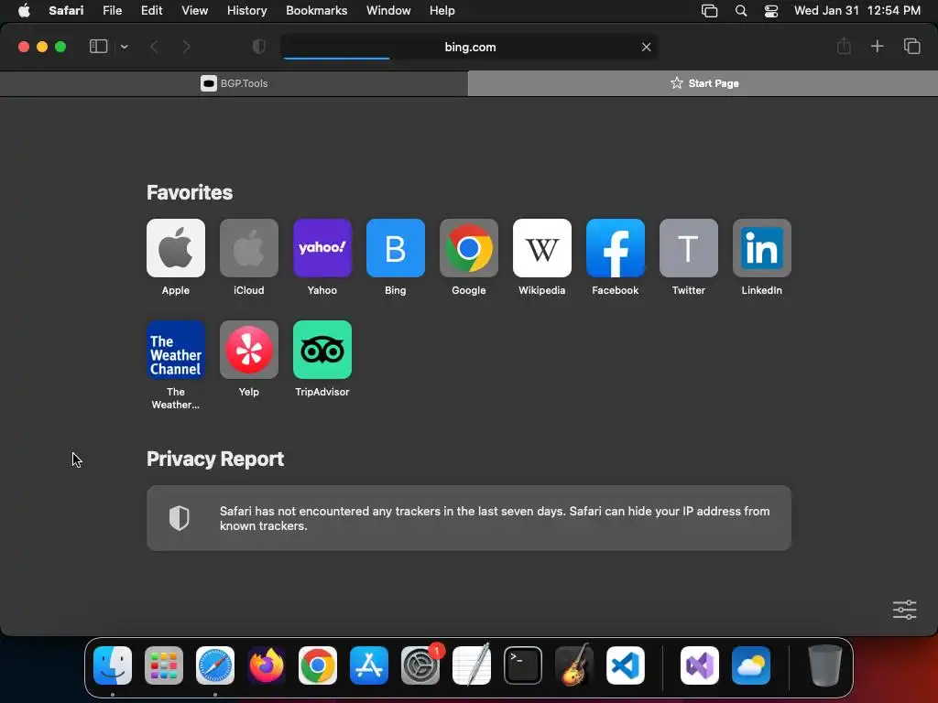Open the Window menu
This screenshot has width=938, height=703.
(388, 11)
